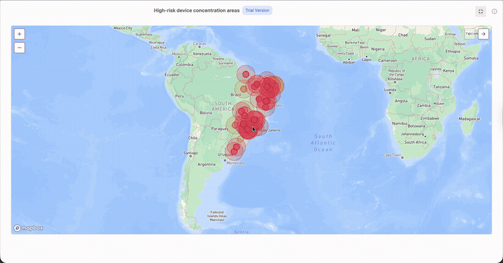Click the 'Argentina' map label

(207, 164)
